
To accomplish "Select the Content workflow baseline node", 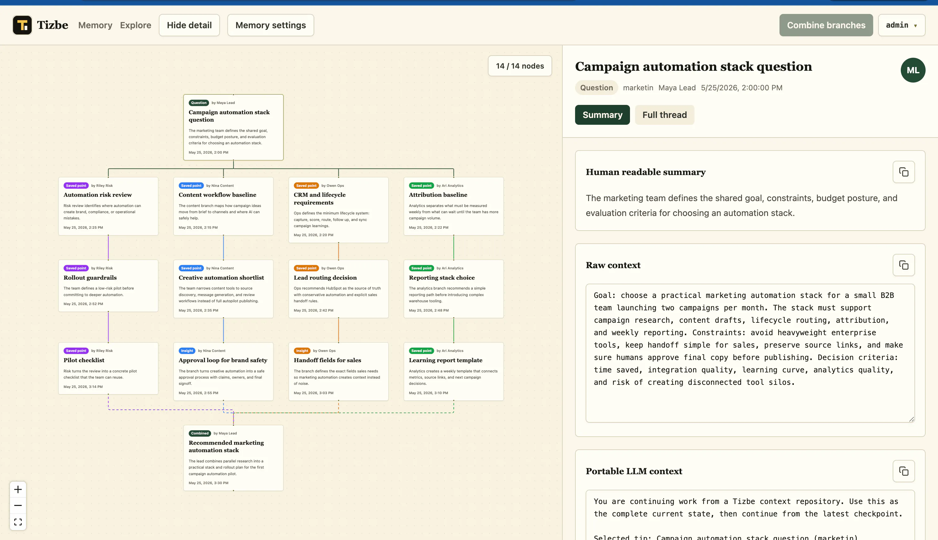I will coord(223,206).
